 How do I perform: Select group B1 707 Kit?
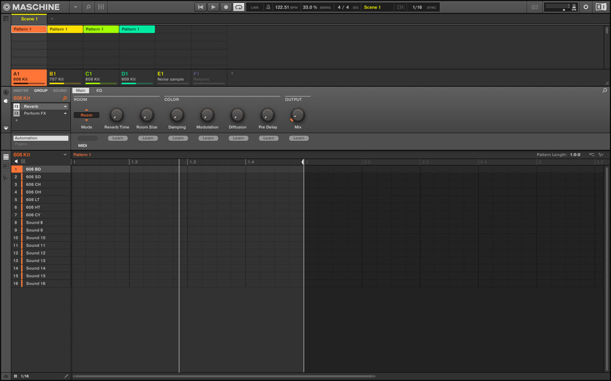click(x=65, y=77)
